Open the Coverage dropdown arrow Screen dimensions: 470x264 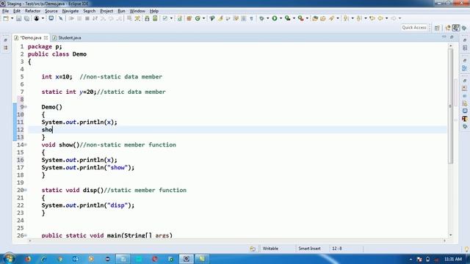294,18
